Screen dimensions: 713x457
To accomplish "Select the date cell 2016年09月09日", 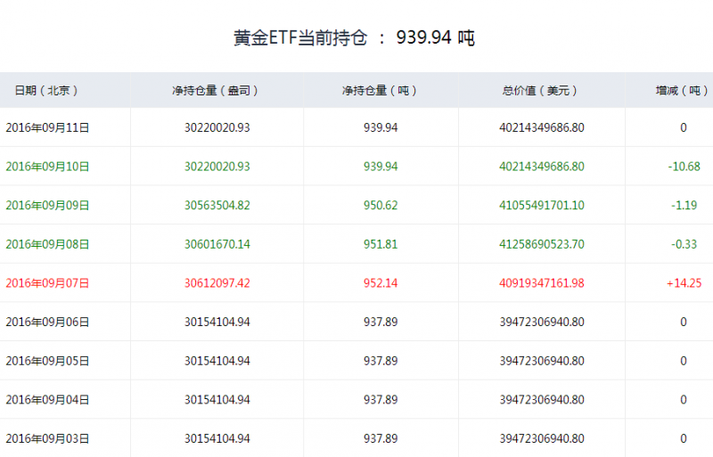I will [x=47, y=206].
